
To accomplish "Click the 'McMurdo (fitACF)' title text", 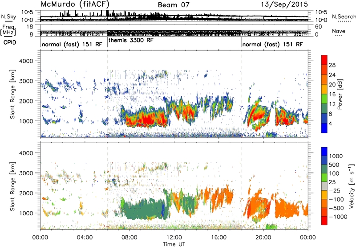I will 75,4.
